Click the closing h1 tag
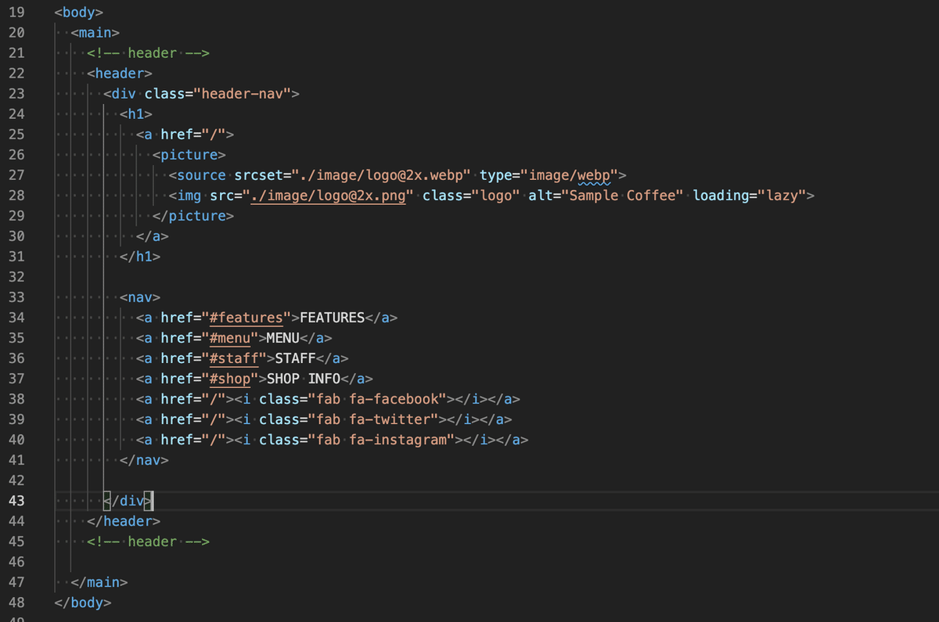This screenshot has height=622, width=939. (140, 257)
